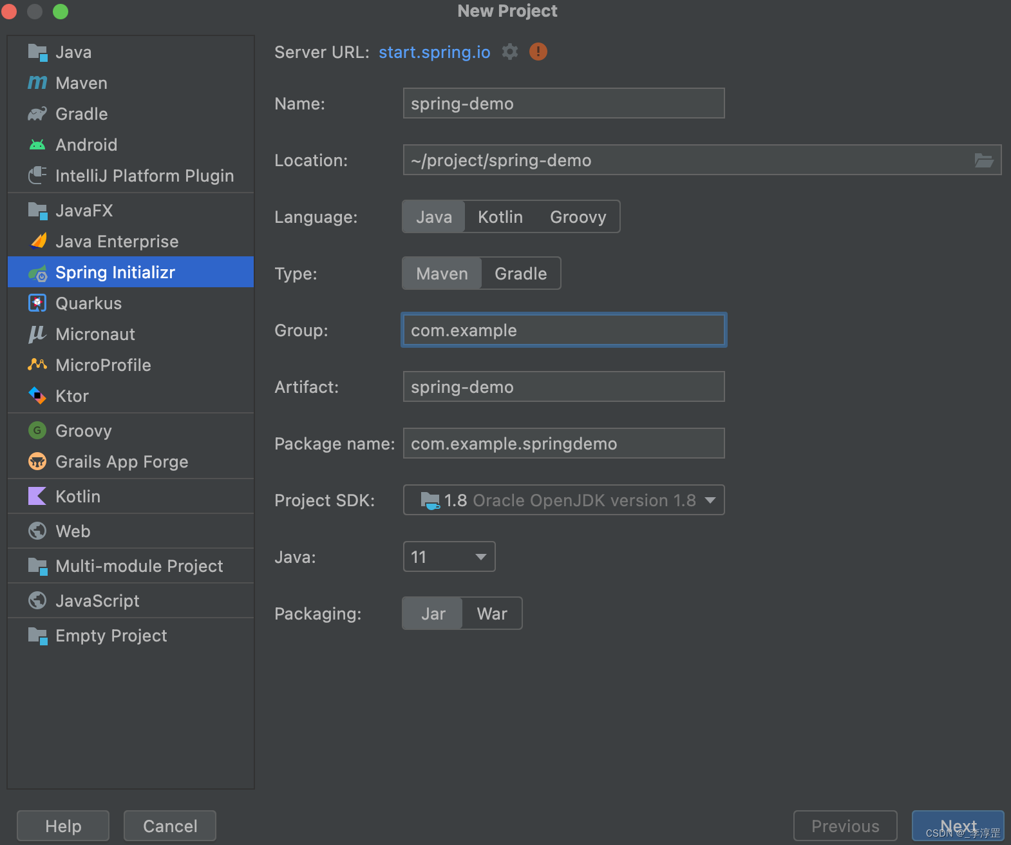The height and width of the screenshot is (845, 1011).
Task: Click the Kotlin K icon
Action: coord(38,496)
